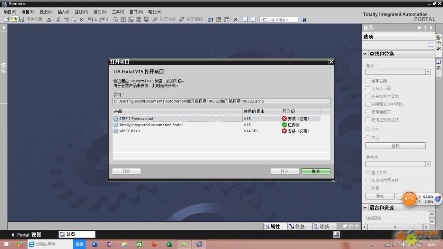Click the Split editor horizontally icon
This screenshot has width=443, height=249.
coord(245,19)
